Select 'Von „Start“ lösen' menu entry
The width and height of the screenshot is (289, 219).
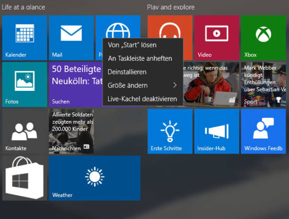[143, 45]
